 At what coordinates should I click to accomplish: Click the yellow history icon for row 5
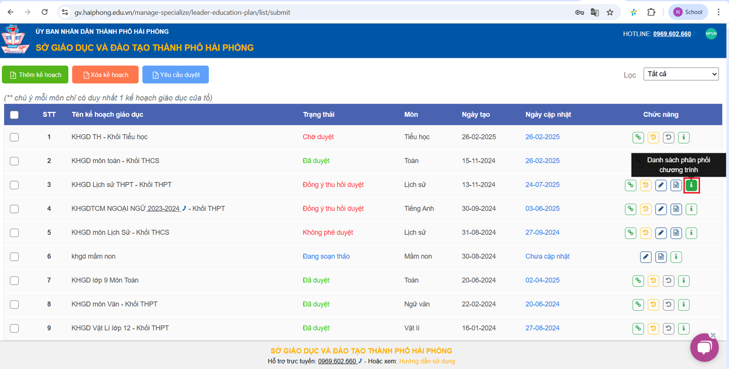(645, 233)
